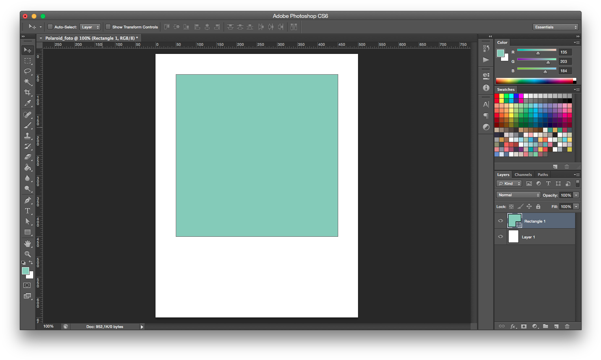Viewport: 601px width, 360px height.
Task: Open the Character panel icon
Action: tap(486, 104)
